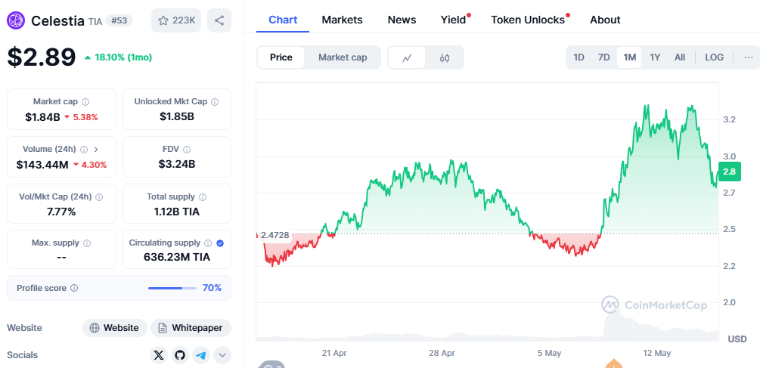Screen dimensions: 760x368
Task: Click the 5 May date label
Action: (549, 353)
